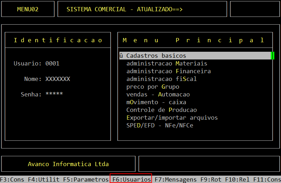Viewport: 281px width, 183px height.
Task: Open preco por Grupo option
Action: (x=152, y=87)
